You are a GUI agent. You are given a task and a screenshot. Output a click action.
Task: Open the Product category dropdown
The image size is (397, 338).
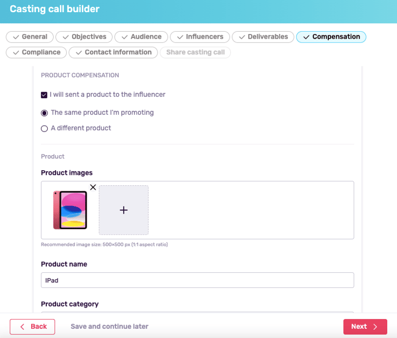point(197,313)
